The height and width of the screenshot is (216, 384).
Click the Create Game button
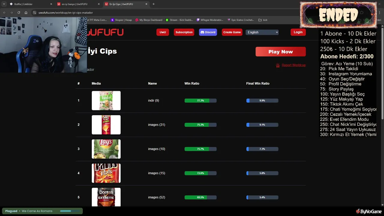point(232,32)
